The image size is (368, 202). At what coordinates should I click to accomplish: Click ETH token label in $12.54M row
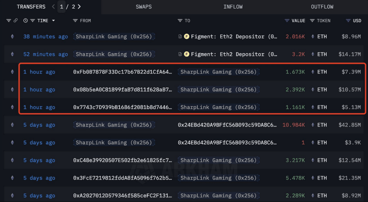pyautogui.click(x=322, y=160)
